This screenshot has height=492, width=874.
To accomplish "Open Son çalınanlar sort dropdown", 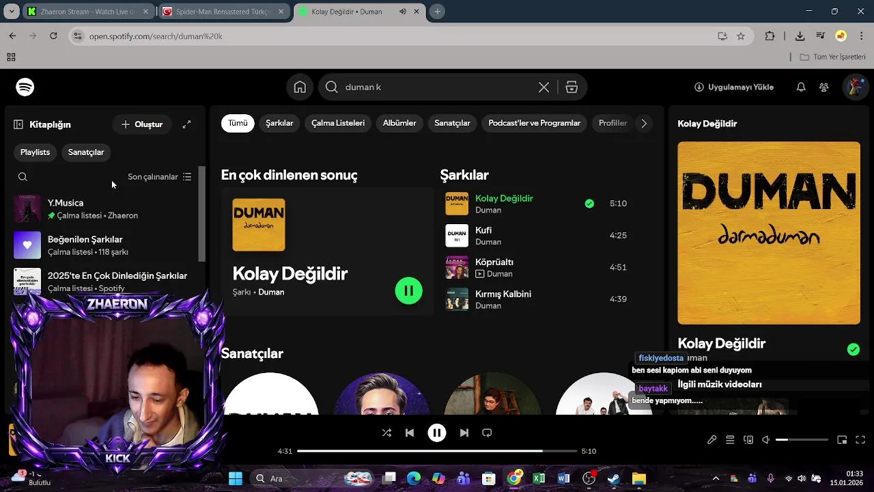I will tap(160, 177).
